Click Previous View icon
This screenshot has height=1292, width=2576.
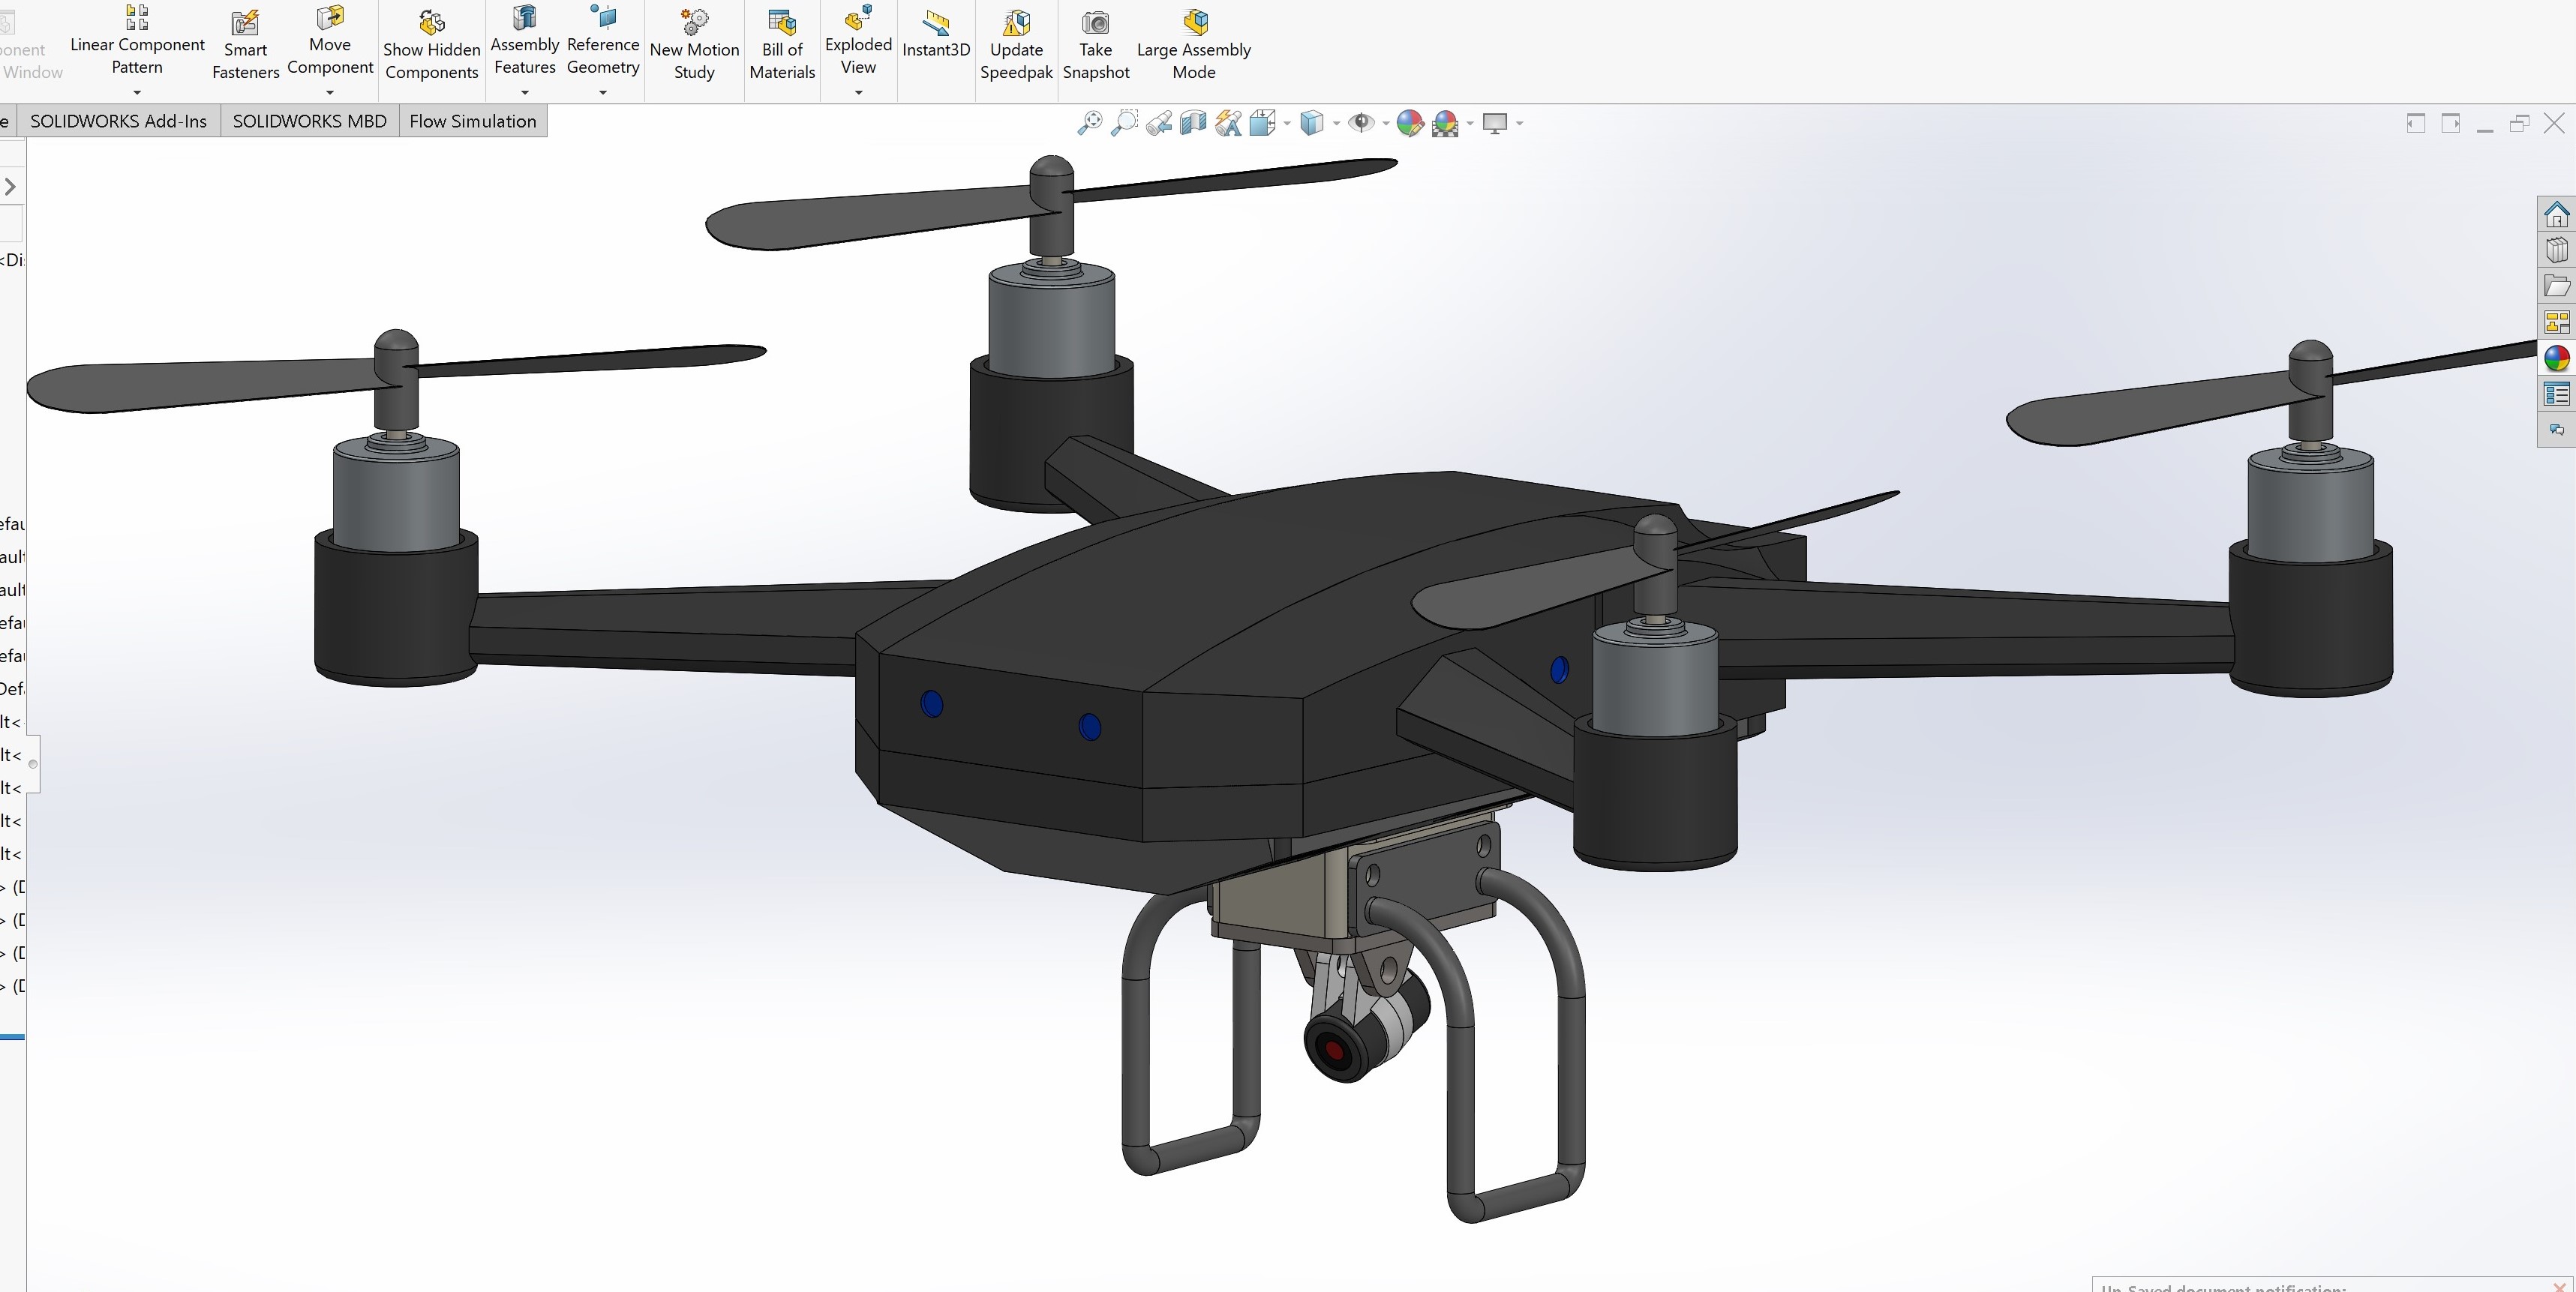[1159, 123]
